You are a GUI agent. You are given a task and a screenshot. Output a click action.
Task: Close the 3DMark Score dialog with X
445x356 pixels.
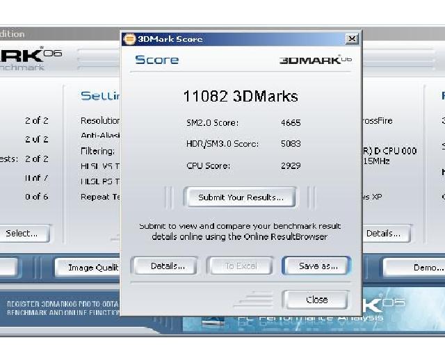pyautogui.click(x=352, y=39)
